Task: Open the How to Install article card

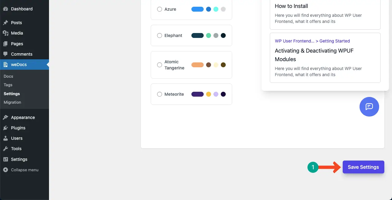Action: [x=325, y=13]
